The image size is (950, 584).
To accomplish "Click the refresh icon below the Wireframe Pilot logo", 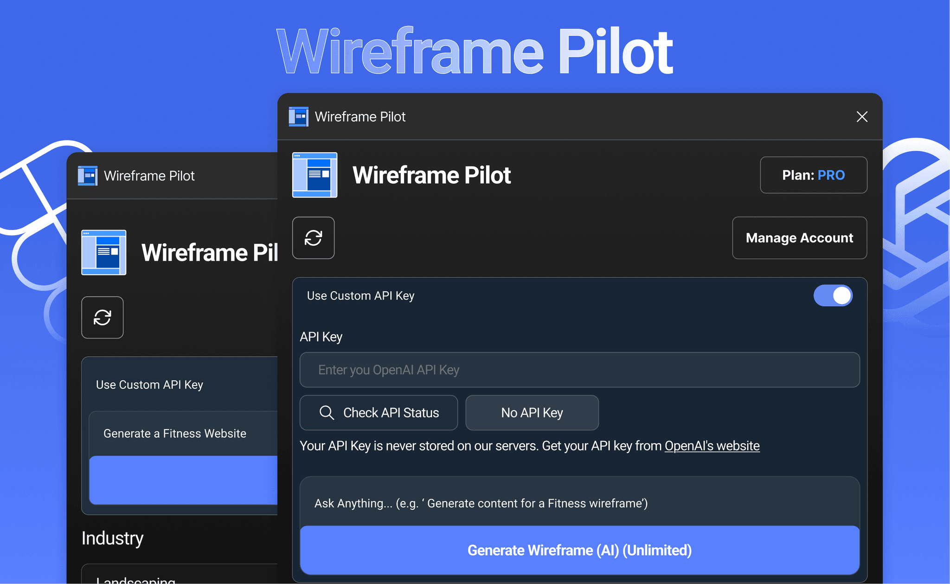I will (x=313, y=238).
